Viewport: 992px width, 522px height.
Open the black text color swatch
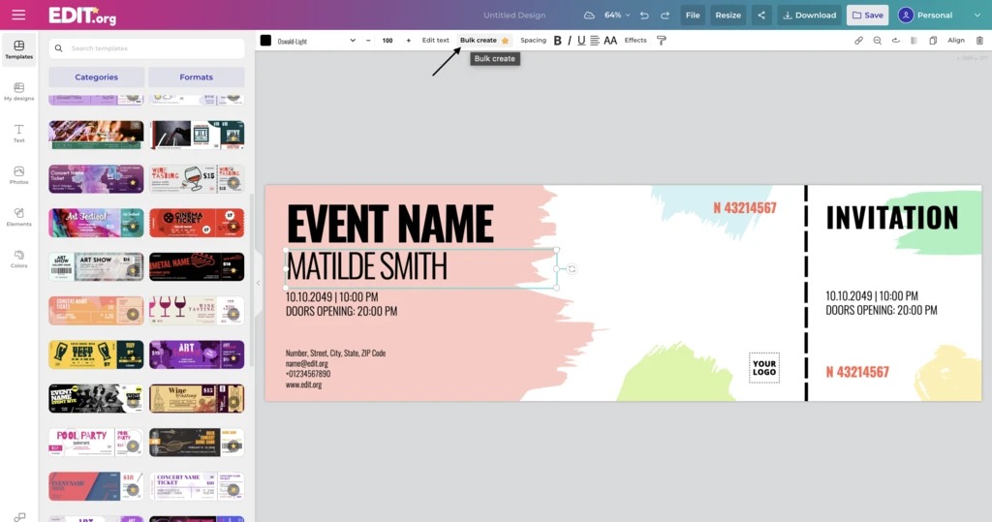[x=265, y=41]
